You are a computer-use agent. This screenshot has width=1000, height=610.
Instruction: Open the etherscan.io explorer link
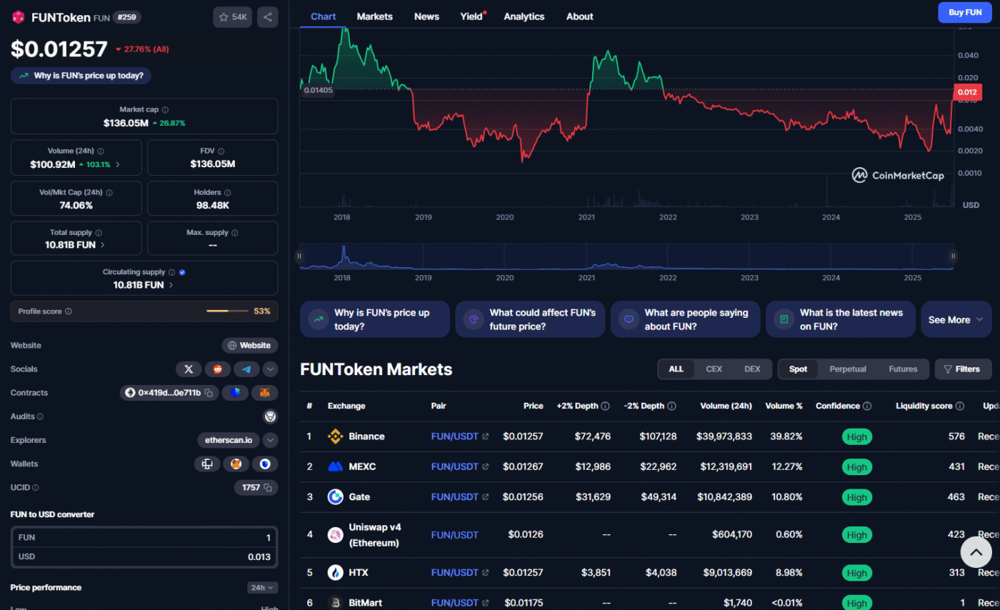(228, 440)
